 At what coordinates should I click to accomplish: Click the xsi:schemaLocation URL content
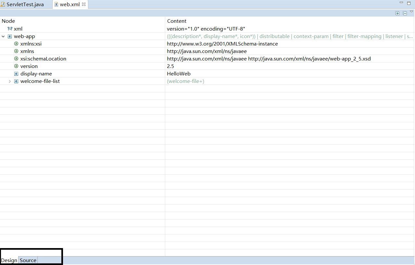coord(269,59)
